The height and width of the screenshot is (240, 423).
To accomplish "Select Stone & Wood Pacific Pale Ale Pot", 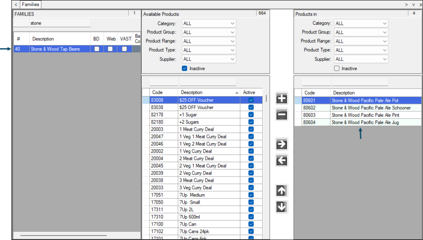I will click(358, 101).
